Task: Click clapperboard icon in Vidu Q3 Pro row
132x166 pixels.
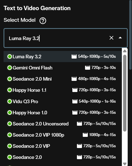Action: coord(75,101)
